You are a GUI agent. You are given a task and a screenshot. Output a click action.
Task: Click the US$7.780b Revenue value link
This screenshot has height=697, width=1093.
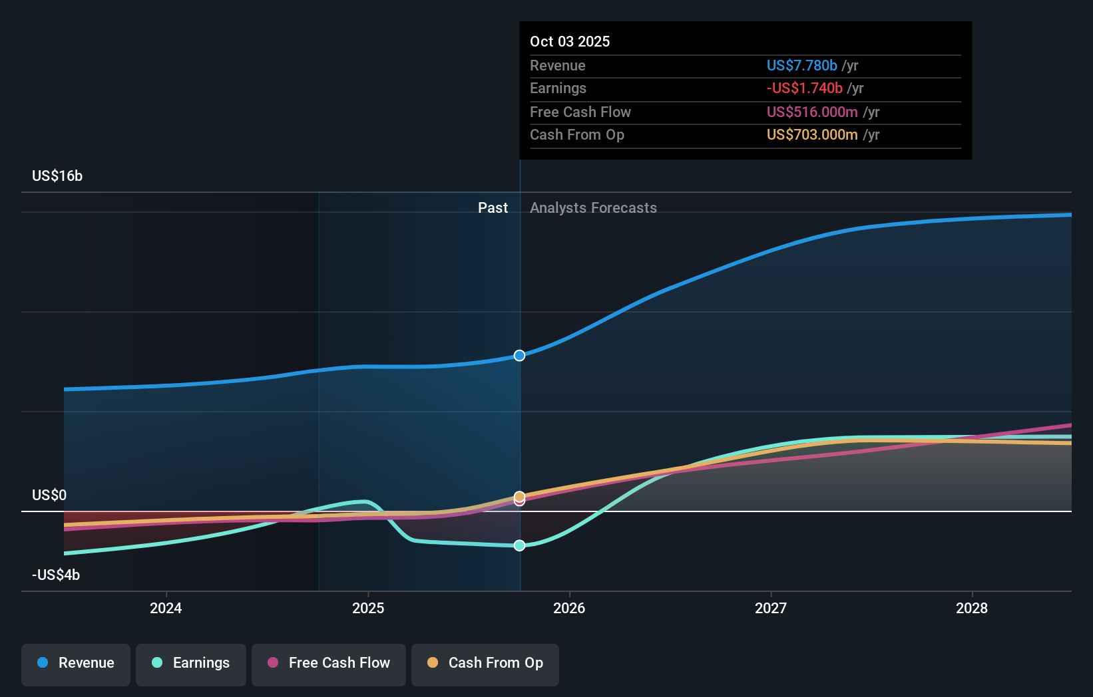coord(801,65)
